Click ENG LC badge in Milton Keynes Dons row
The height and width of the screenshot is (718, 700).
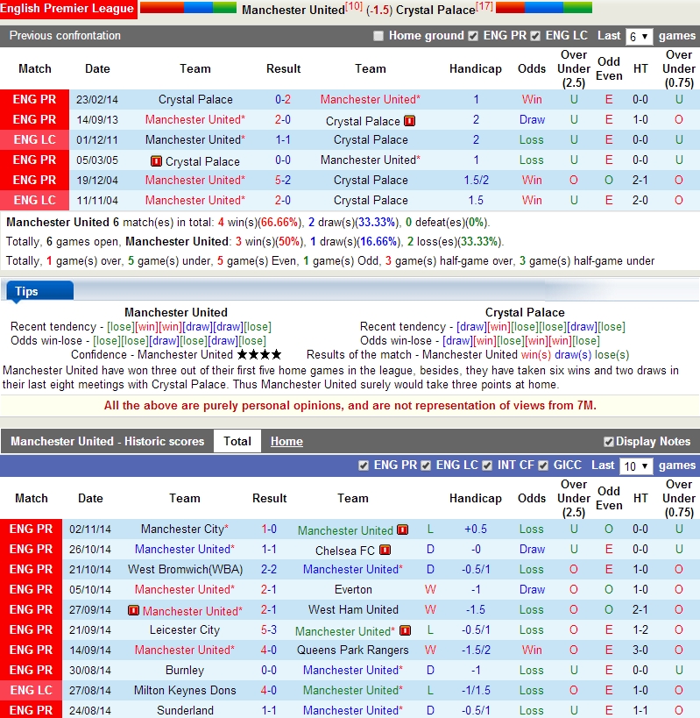point(32,690)
